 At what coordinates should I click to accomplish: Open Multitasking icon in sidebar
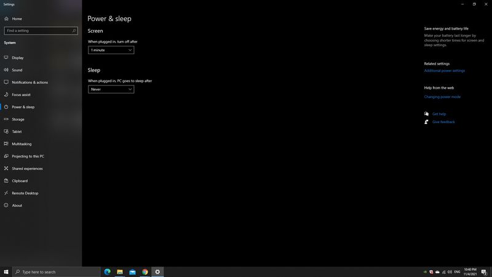6,143
